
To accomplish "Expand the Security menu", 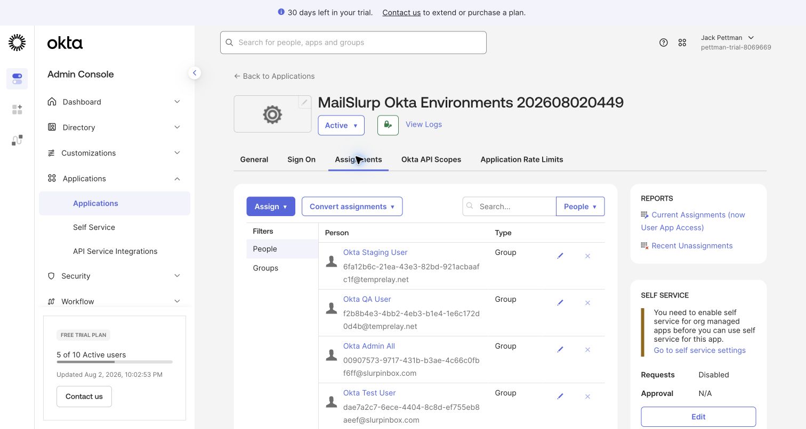I will (114, 276).
